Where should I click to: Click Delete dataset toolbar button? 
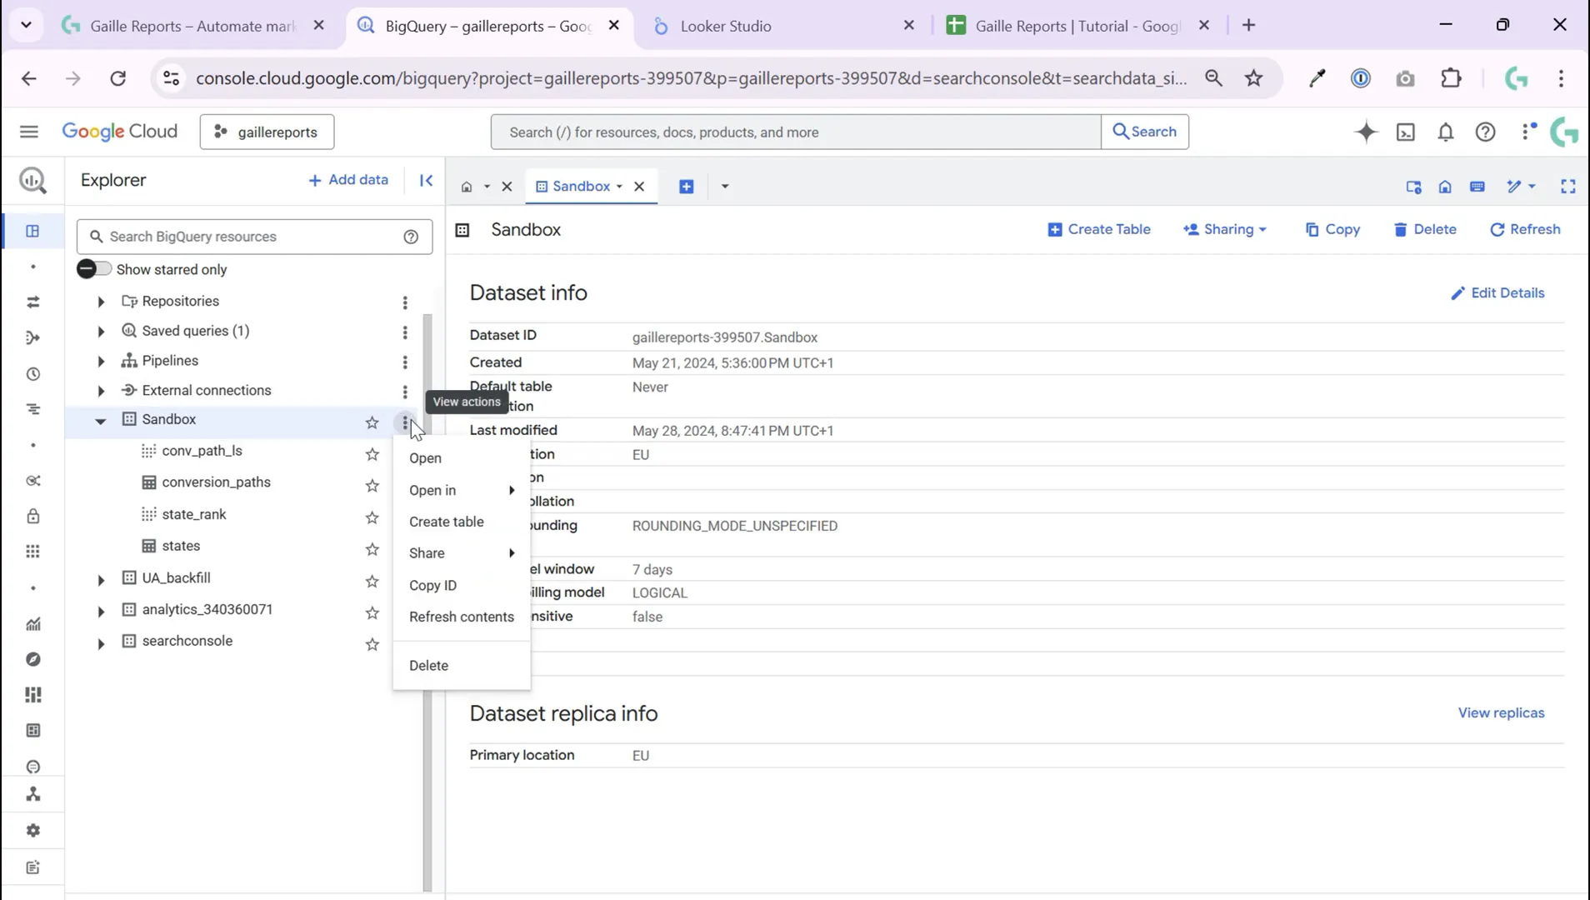coord(1425,229)
